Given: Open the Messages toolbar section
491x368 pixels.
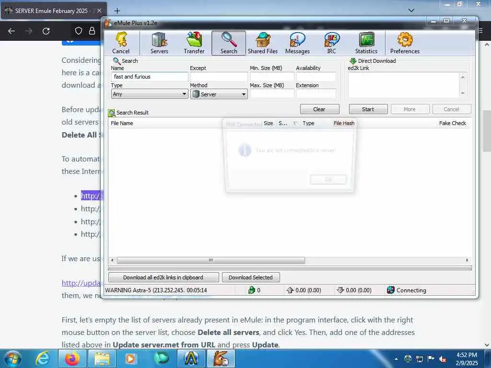Looking at the screenshot, I should coord(297,43).
